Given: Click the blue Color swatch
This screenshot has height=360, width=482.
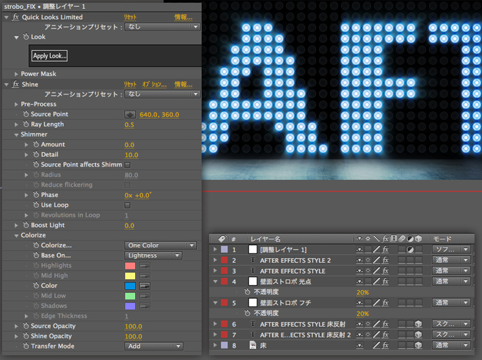Looking at the screenshot, I should pyautogui.click(x=130, y=286).
